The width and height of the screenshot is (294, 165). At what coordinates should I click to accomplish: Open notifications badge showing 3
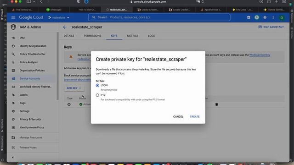point(257,17)
